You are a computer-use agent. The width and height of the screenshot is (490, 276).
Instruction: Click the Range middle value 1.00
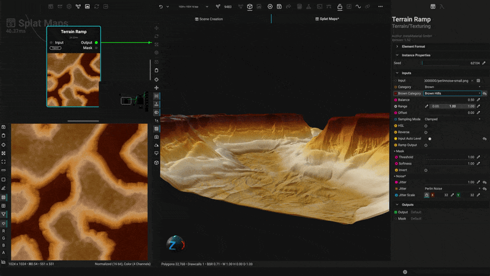coord(453,106)
